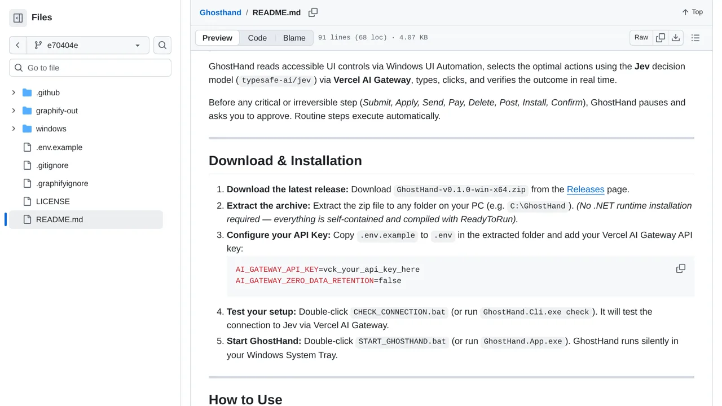Click the CHECK_CONNECTION.bat code text
This screenshot has width=722, height=406.
point(399,312)
